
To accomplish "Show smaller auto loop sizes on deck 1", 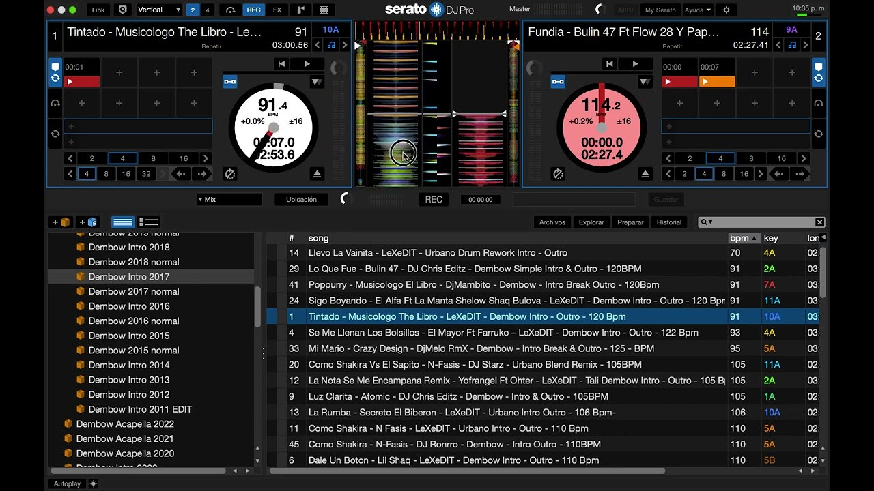I will pos(70,158).
